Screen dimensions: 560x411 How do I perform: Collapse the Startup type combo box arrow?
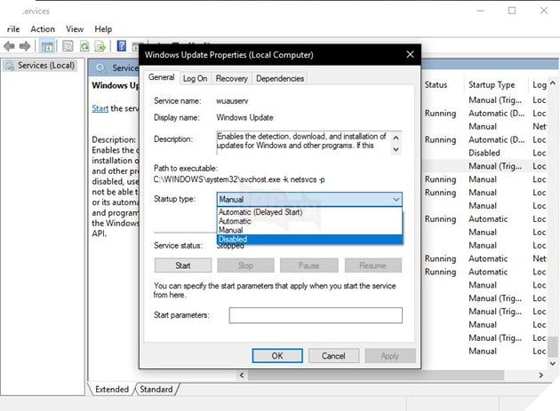395,200
